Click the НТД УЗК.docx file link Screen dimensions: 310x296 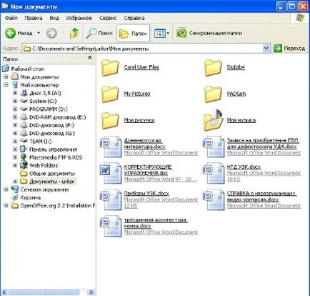pos(244,167)
